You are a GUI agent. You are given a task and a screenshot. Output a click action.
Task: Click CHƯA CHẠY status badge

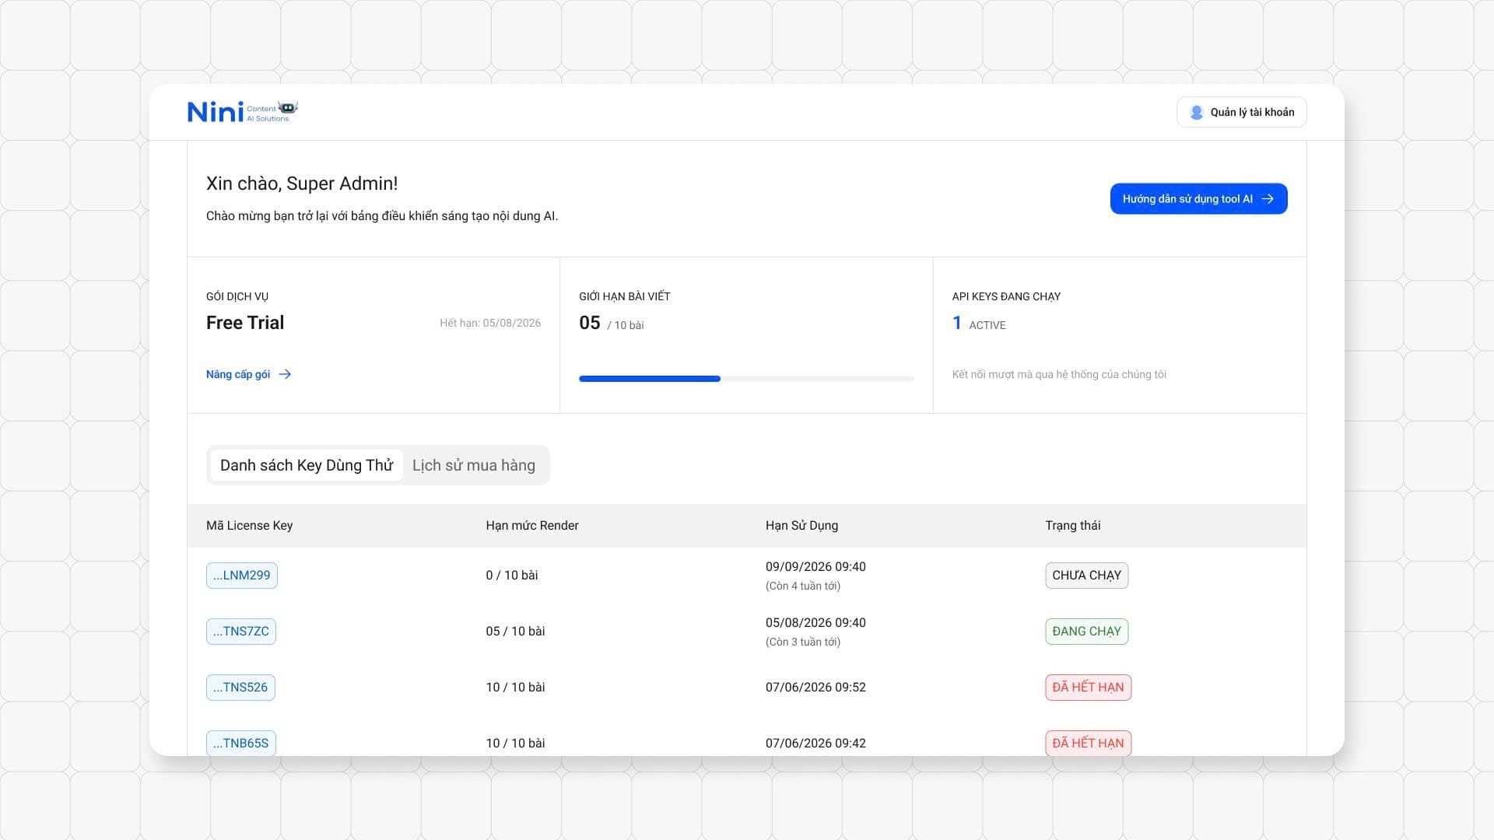[1087, 576]
